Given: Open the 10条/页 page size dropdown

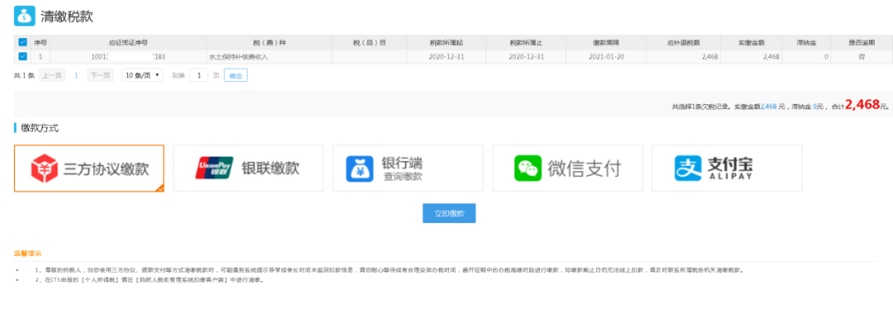Looking at the screenshot, I should click(x=142, y=75).
